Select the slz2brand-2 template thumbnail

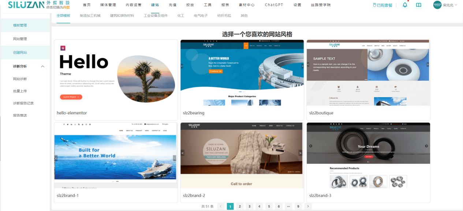point(242,156)
